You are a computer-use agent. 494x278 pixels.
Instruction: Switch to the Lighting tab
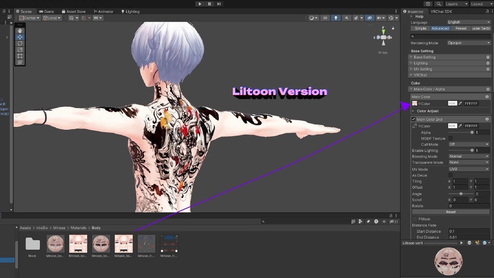pos(130,12)
